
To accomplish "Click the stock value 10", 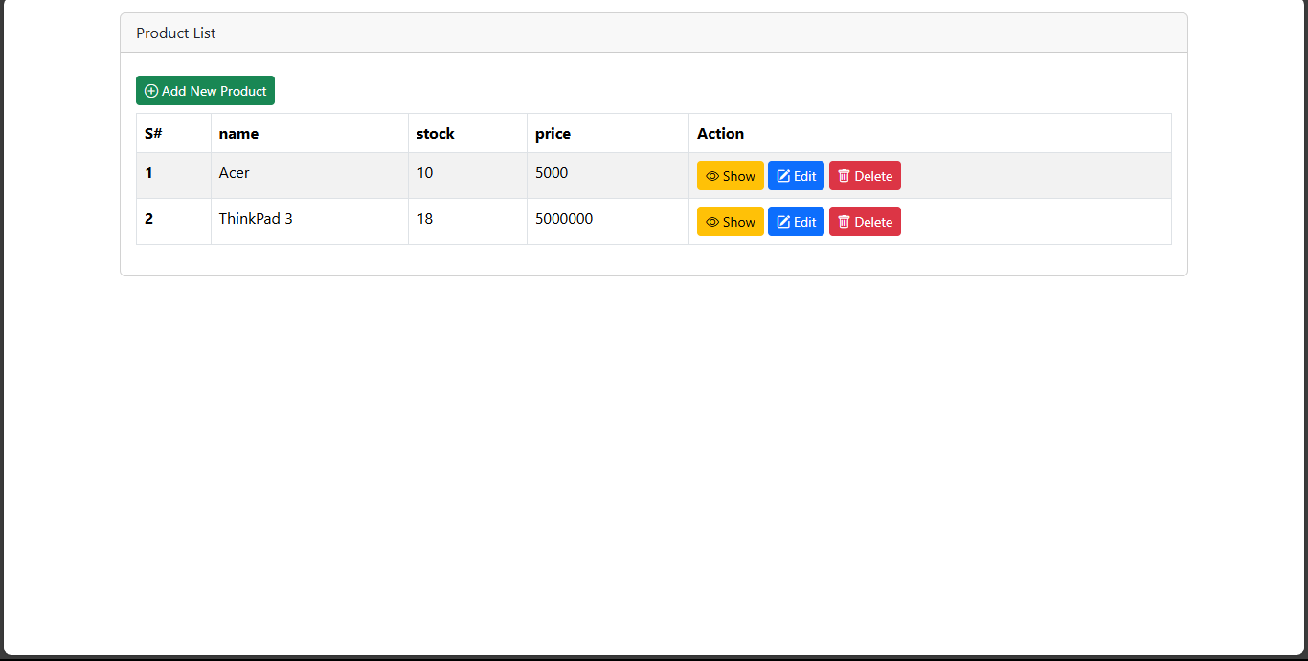I will pos(425,173).
